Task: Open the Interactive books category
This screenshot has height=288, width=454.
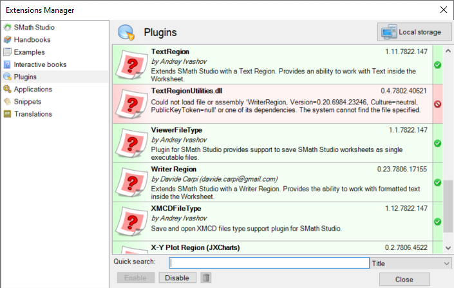Action: [x=40, y=64]
